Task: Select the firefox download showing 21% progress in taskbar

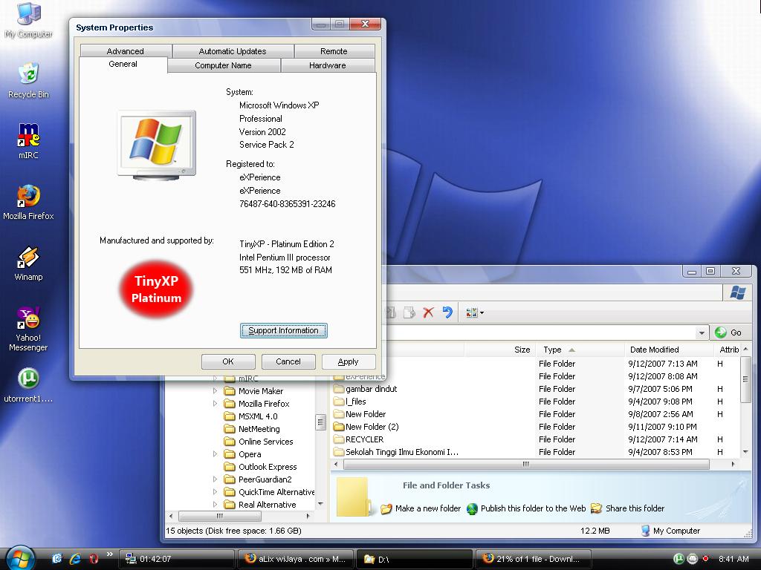Action: (534, 557)
